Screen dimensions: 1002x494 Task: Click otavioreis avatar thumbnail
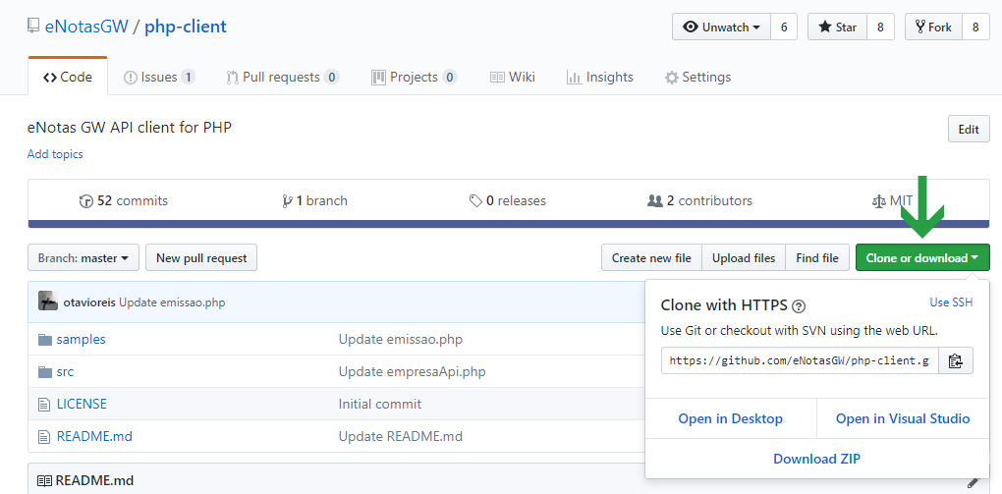point(48,302)
